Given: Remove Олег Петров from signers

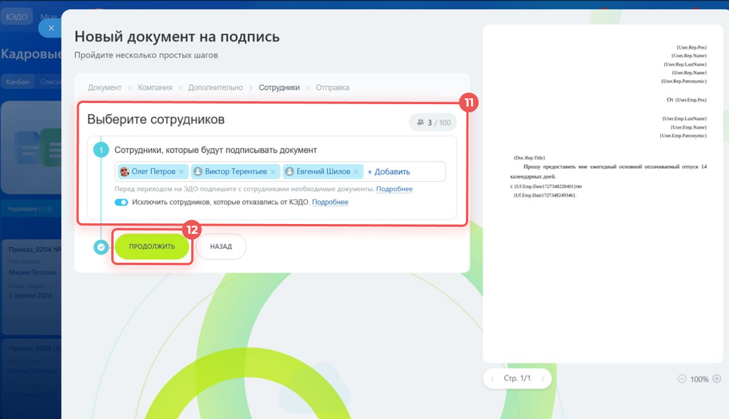Looking at the screenshot, I should tap(181, 172).
